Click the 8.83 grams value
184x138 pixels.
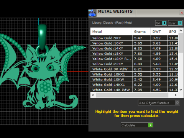point(138,64)
